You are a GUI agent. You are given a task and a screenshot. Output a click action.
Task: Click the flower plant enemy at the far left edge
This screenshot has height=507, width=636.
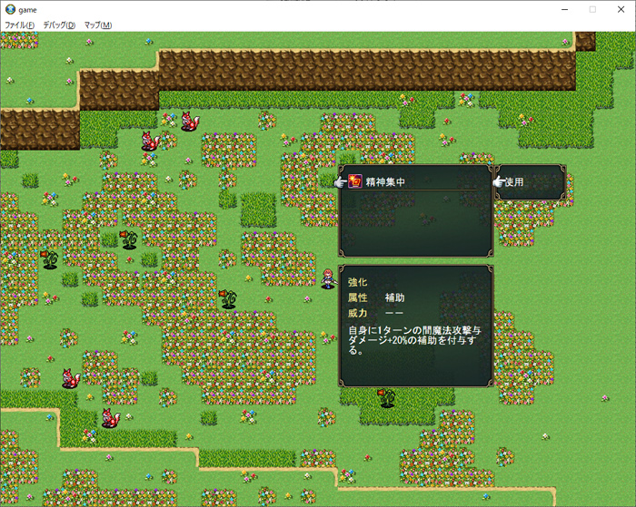point(49,259)
